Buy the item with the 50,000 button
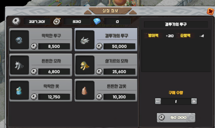This screenshot has height=128, width=215. pyautogui.click(x=176, y=118)
